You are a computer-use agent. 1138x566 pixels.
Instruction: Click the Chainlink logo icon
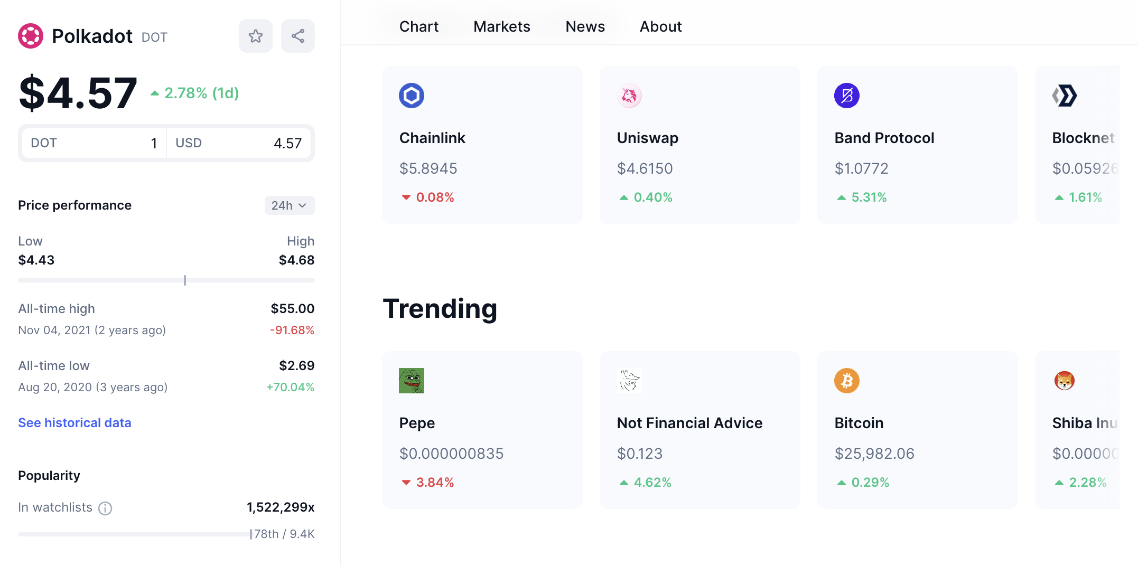click(412, 96)
